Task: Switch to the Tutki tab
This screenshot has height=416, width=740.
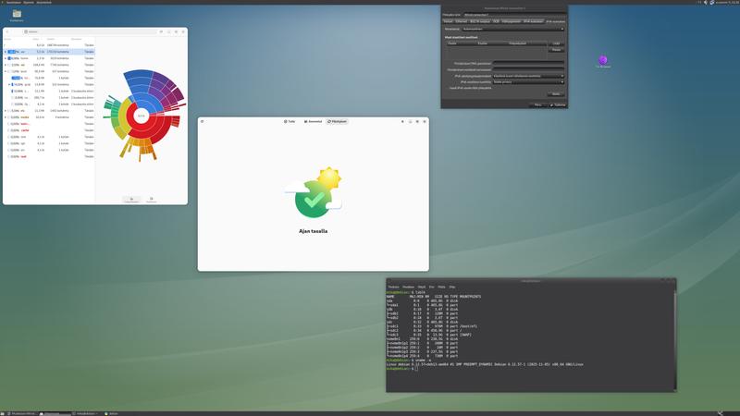Action: pos(290,121)
